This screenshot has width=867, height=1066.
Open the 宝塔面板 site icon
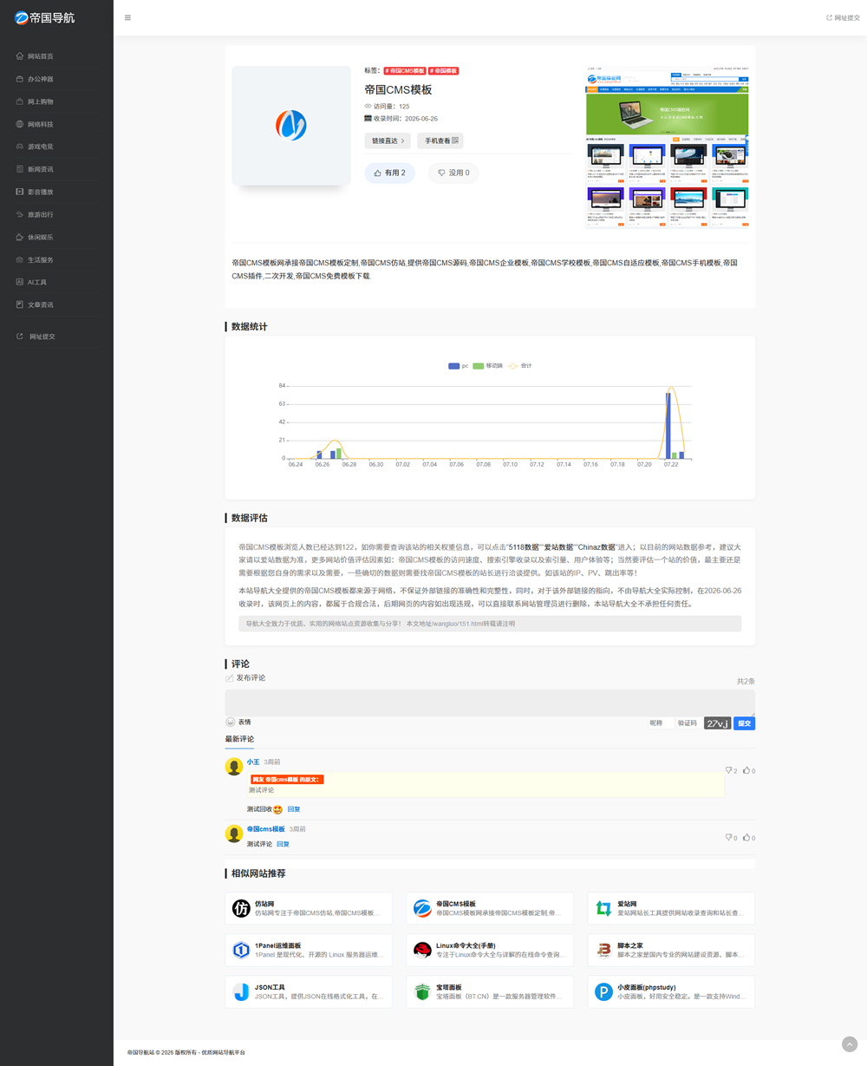(x=422, y=991)
